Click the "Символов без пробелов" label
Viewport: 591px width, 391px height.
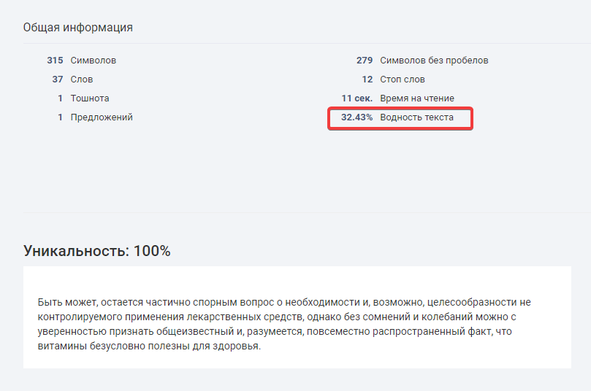434,61
